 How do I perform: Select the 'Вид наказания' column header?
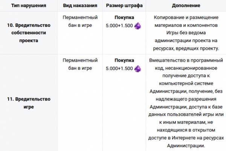tap(80, 6)
